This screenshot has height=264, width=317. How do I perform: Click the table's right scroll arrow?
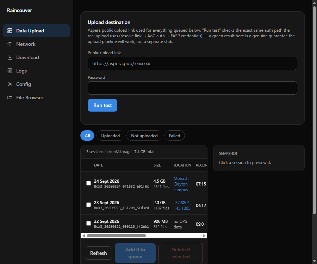pyautogui.click(x=204, y=236)
